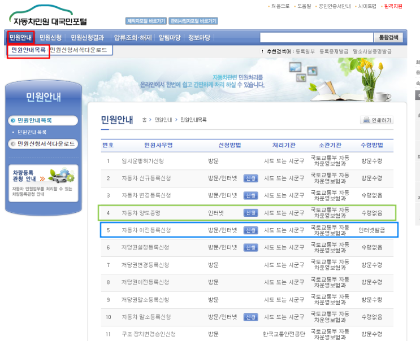Click the 번호 column header
Screen dimensions: 420x341
[108, 145]
